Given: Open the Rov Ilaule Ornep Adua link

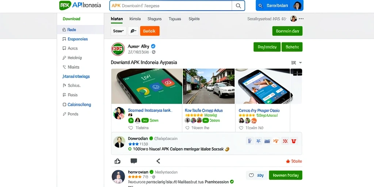Looking at the screenshot, I should coord(204,110).
